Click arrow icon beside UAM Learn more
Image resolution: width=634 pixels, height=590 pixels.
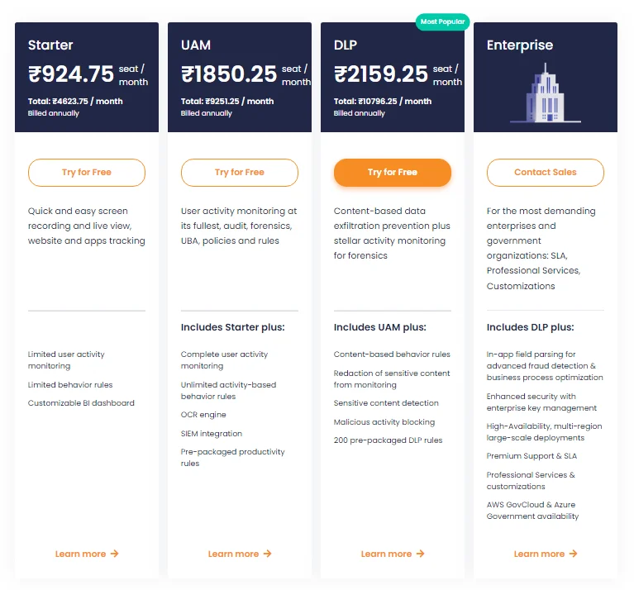click(267, 553)
